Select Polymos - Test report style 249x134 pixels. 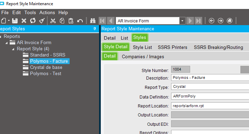46,73
